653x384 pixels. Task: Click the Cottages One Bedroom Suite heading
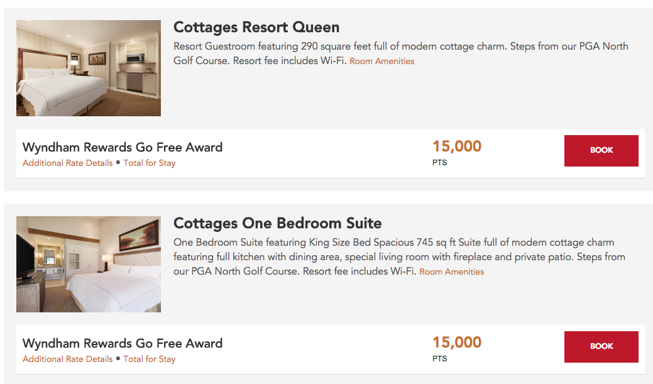(278, 224)
